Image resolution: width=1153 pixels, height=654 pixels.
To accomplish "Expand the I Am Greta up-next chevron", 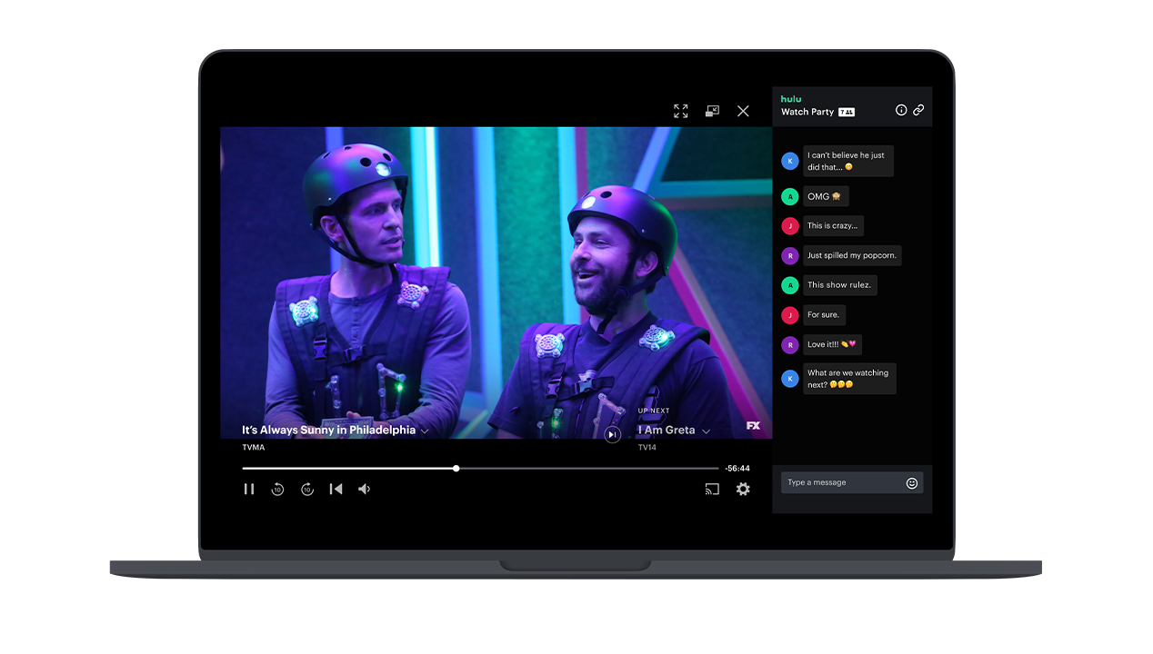I will pos(706,431).
